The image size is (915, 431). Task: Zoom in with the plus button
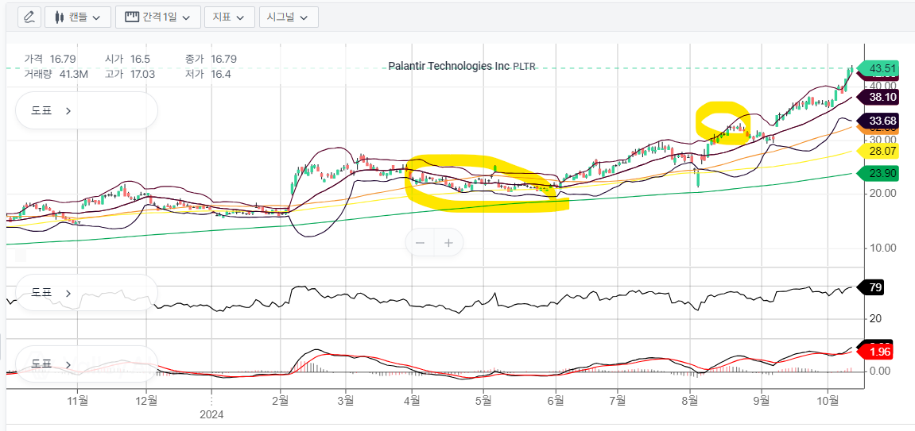click(448, 243)
